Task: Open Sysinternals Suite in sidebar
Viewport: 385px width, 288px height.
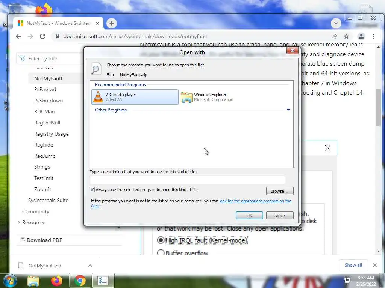Action: click(48, 200)
